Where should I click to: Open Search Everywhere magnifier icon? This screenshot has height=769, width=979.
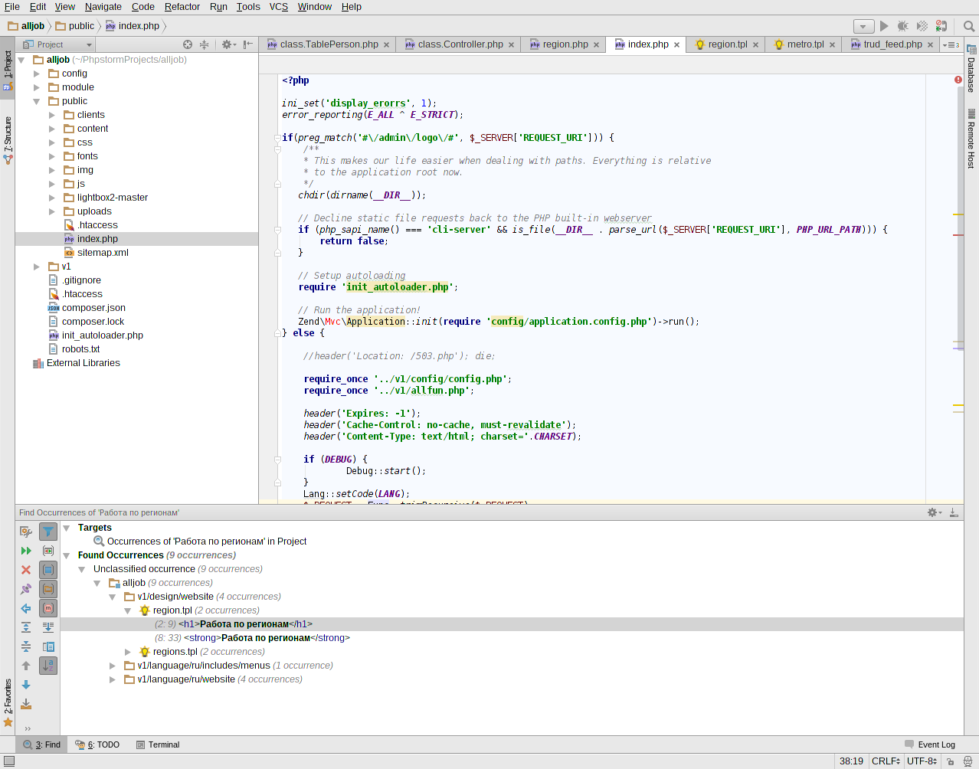(969, 26)
